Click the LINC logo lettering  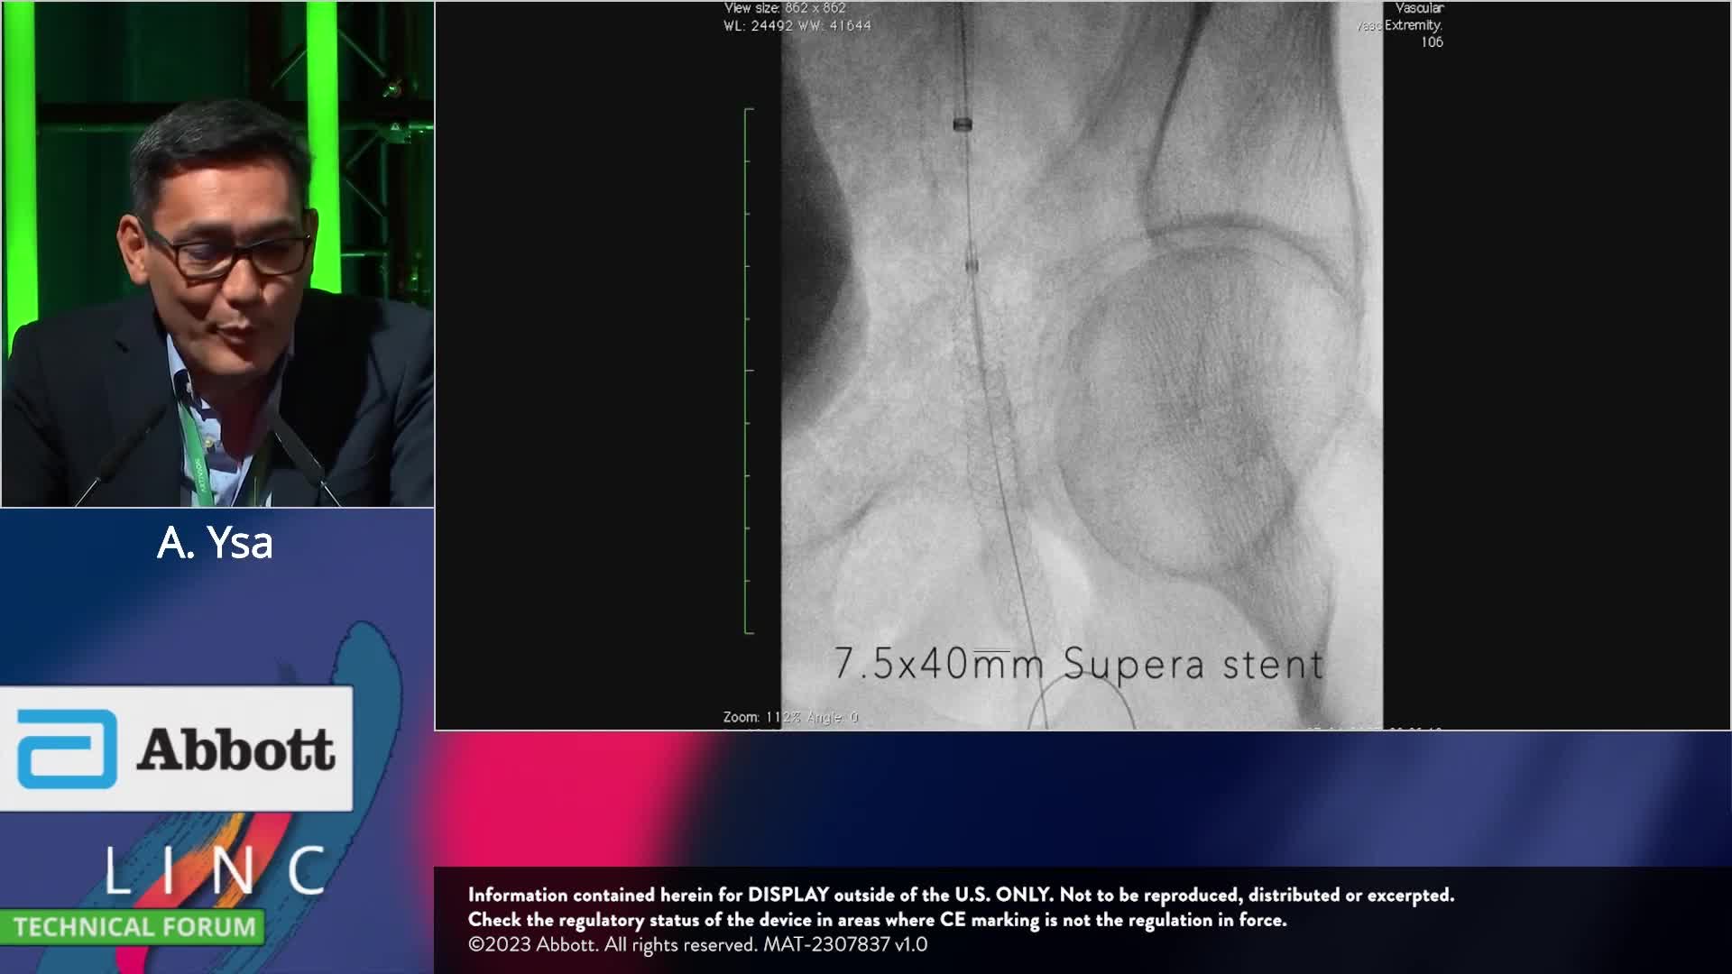click(x=216, y=871)
